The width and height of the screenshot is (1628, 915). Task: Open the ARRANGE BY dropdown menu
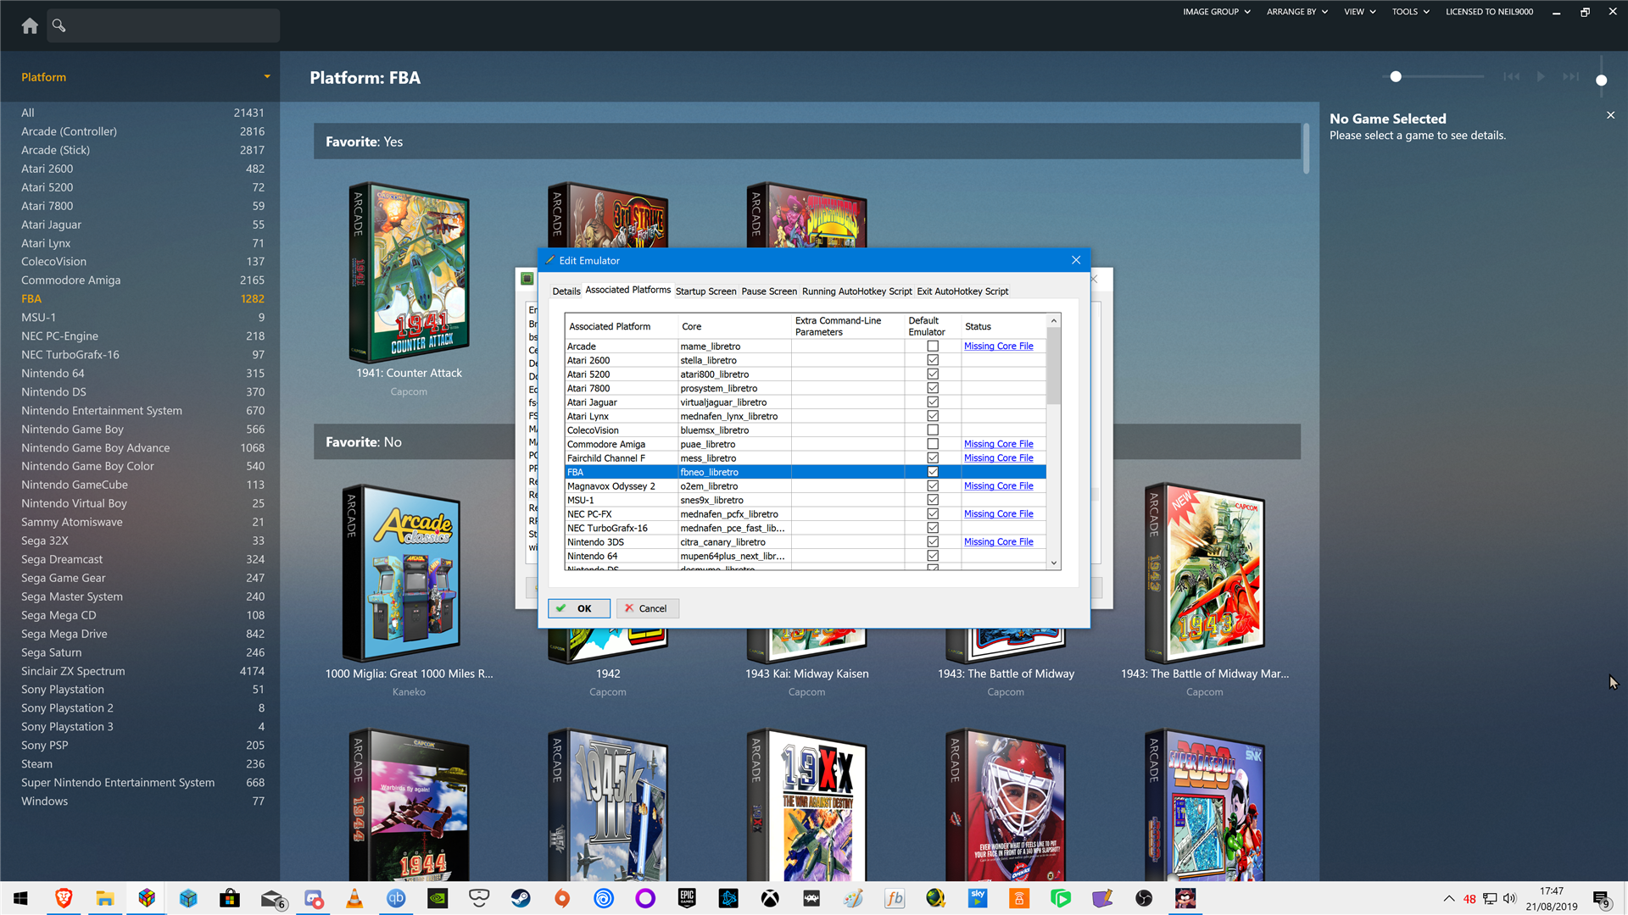point(1296,12)
